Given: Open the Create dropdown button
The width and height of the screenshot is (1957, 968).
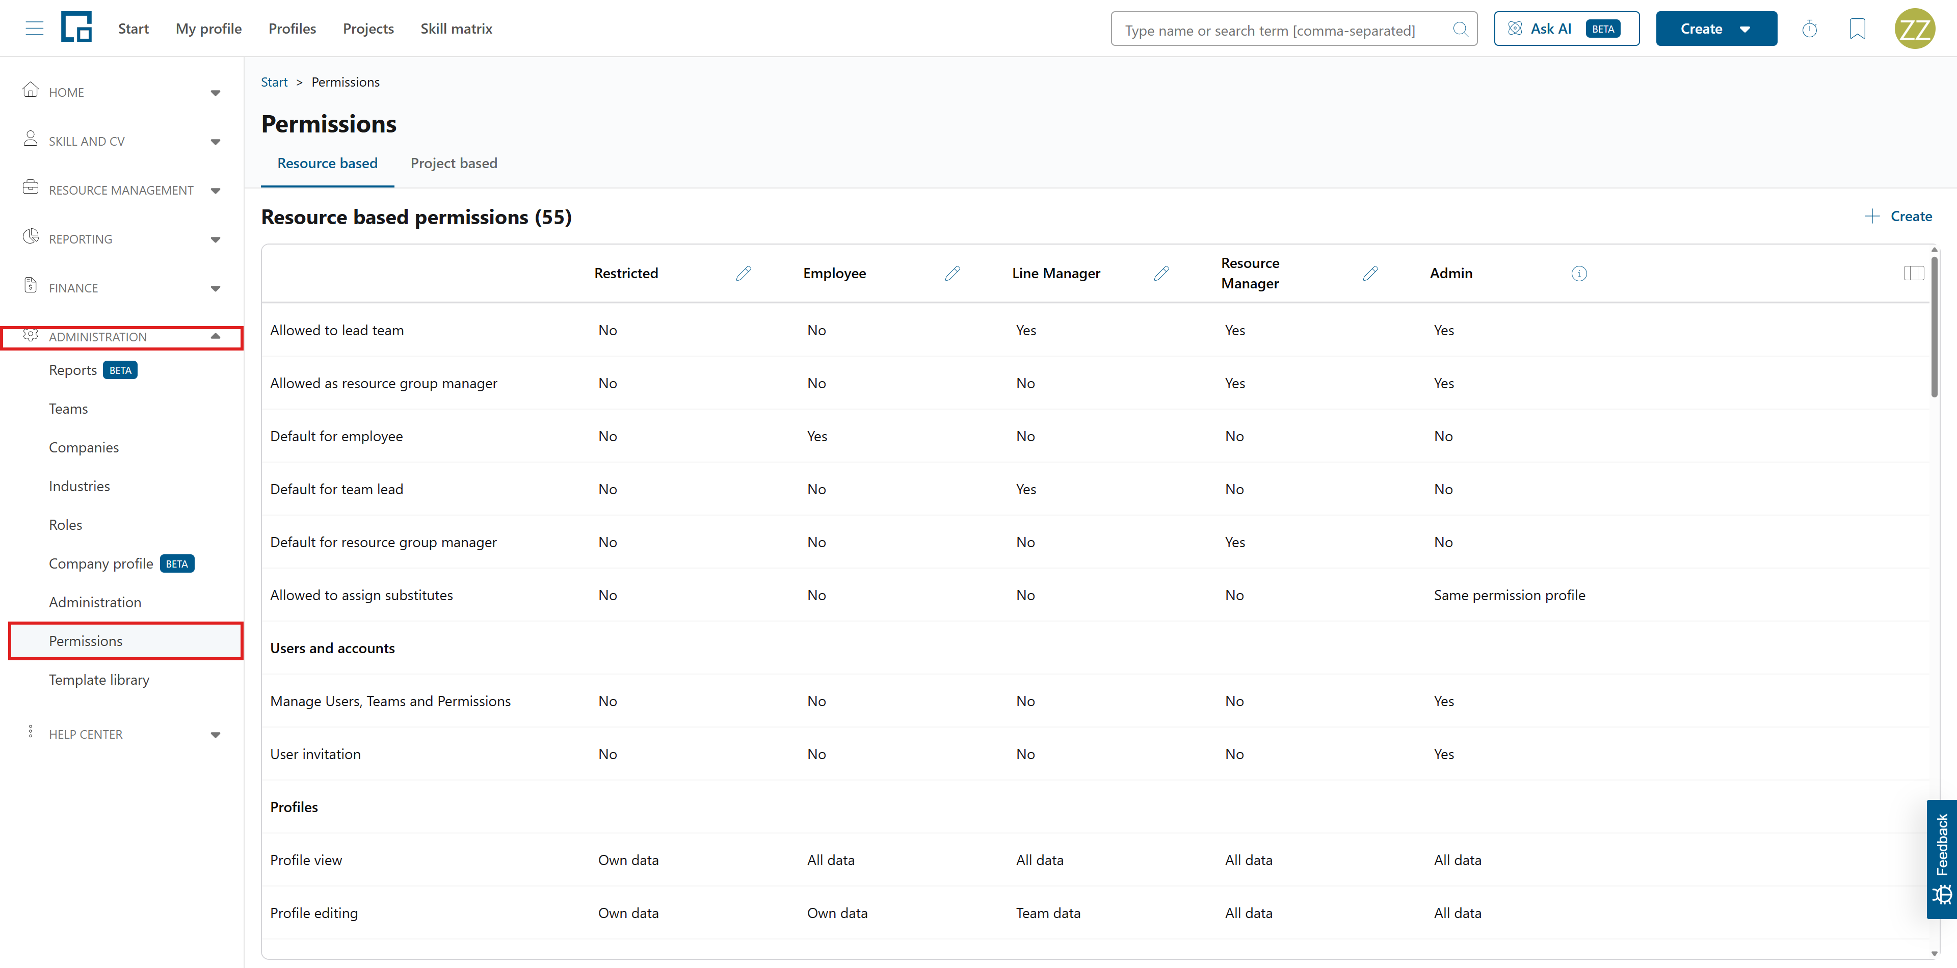Looking at the screenshot, I should point(1716,29).
